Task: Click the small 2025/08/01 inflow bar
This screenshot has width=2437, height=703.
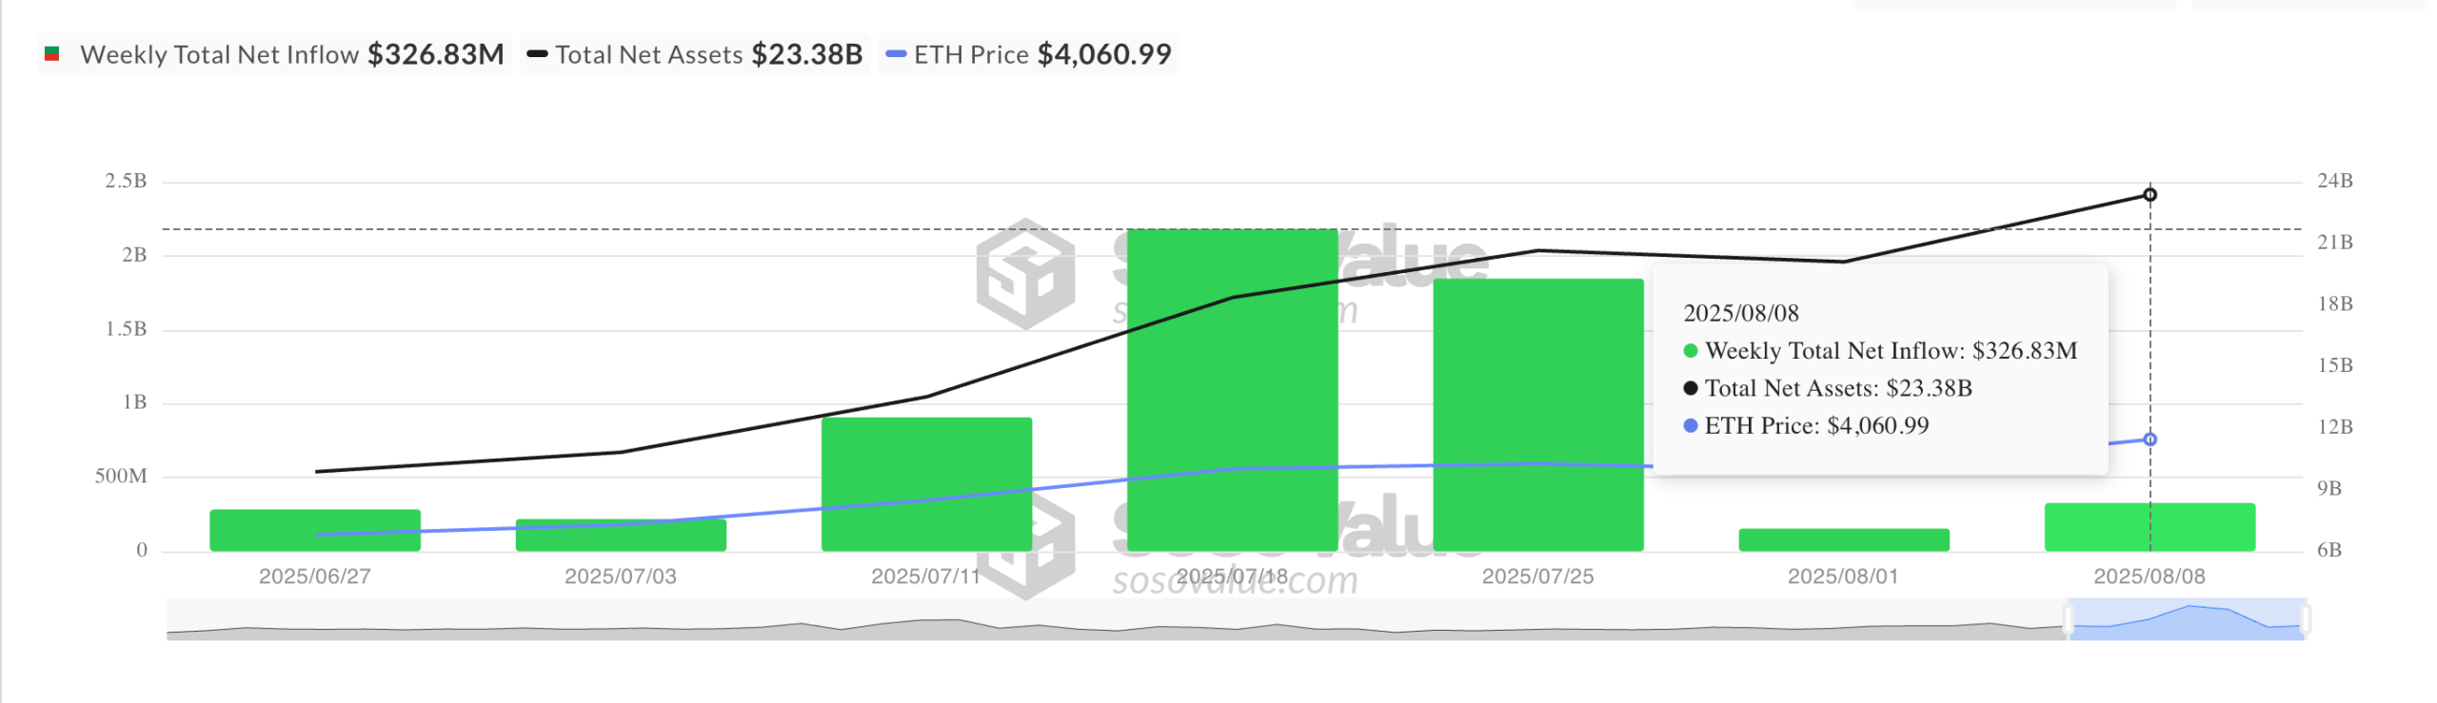Action: pyautogui.click(x=1844, y=539)
